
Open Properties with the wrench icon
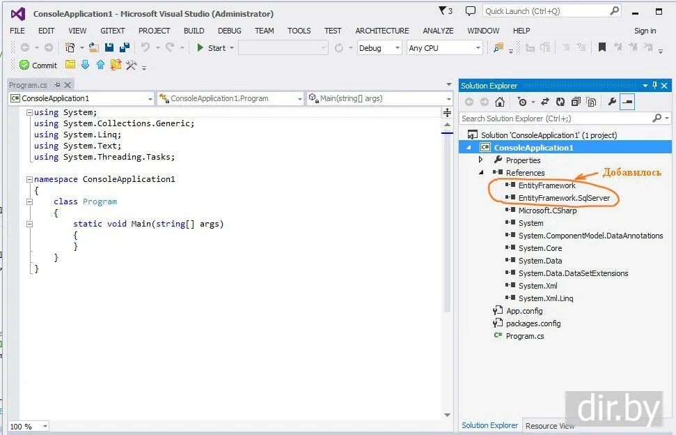[612, 102]
